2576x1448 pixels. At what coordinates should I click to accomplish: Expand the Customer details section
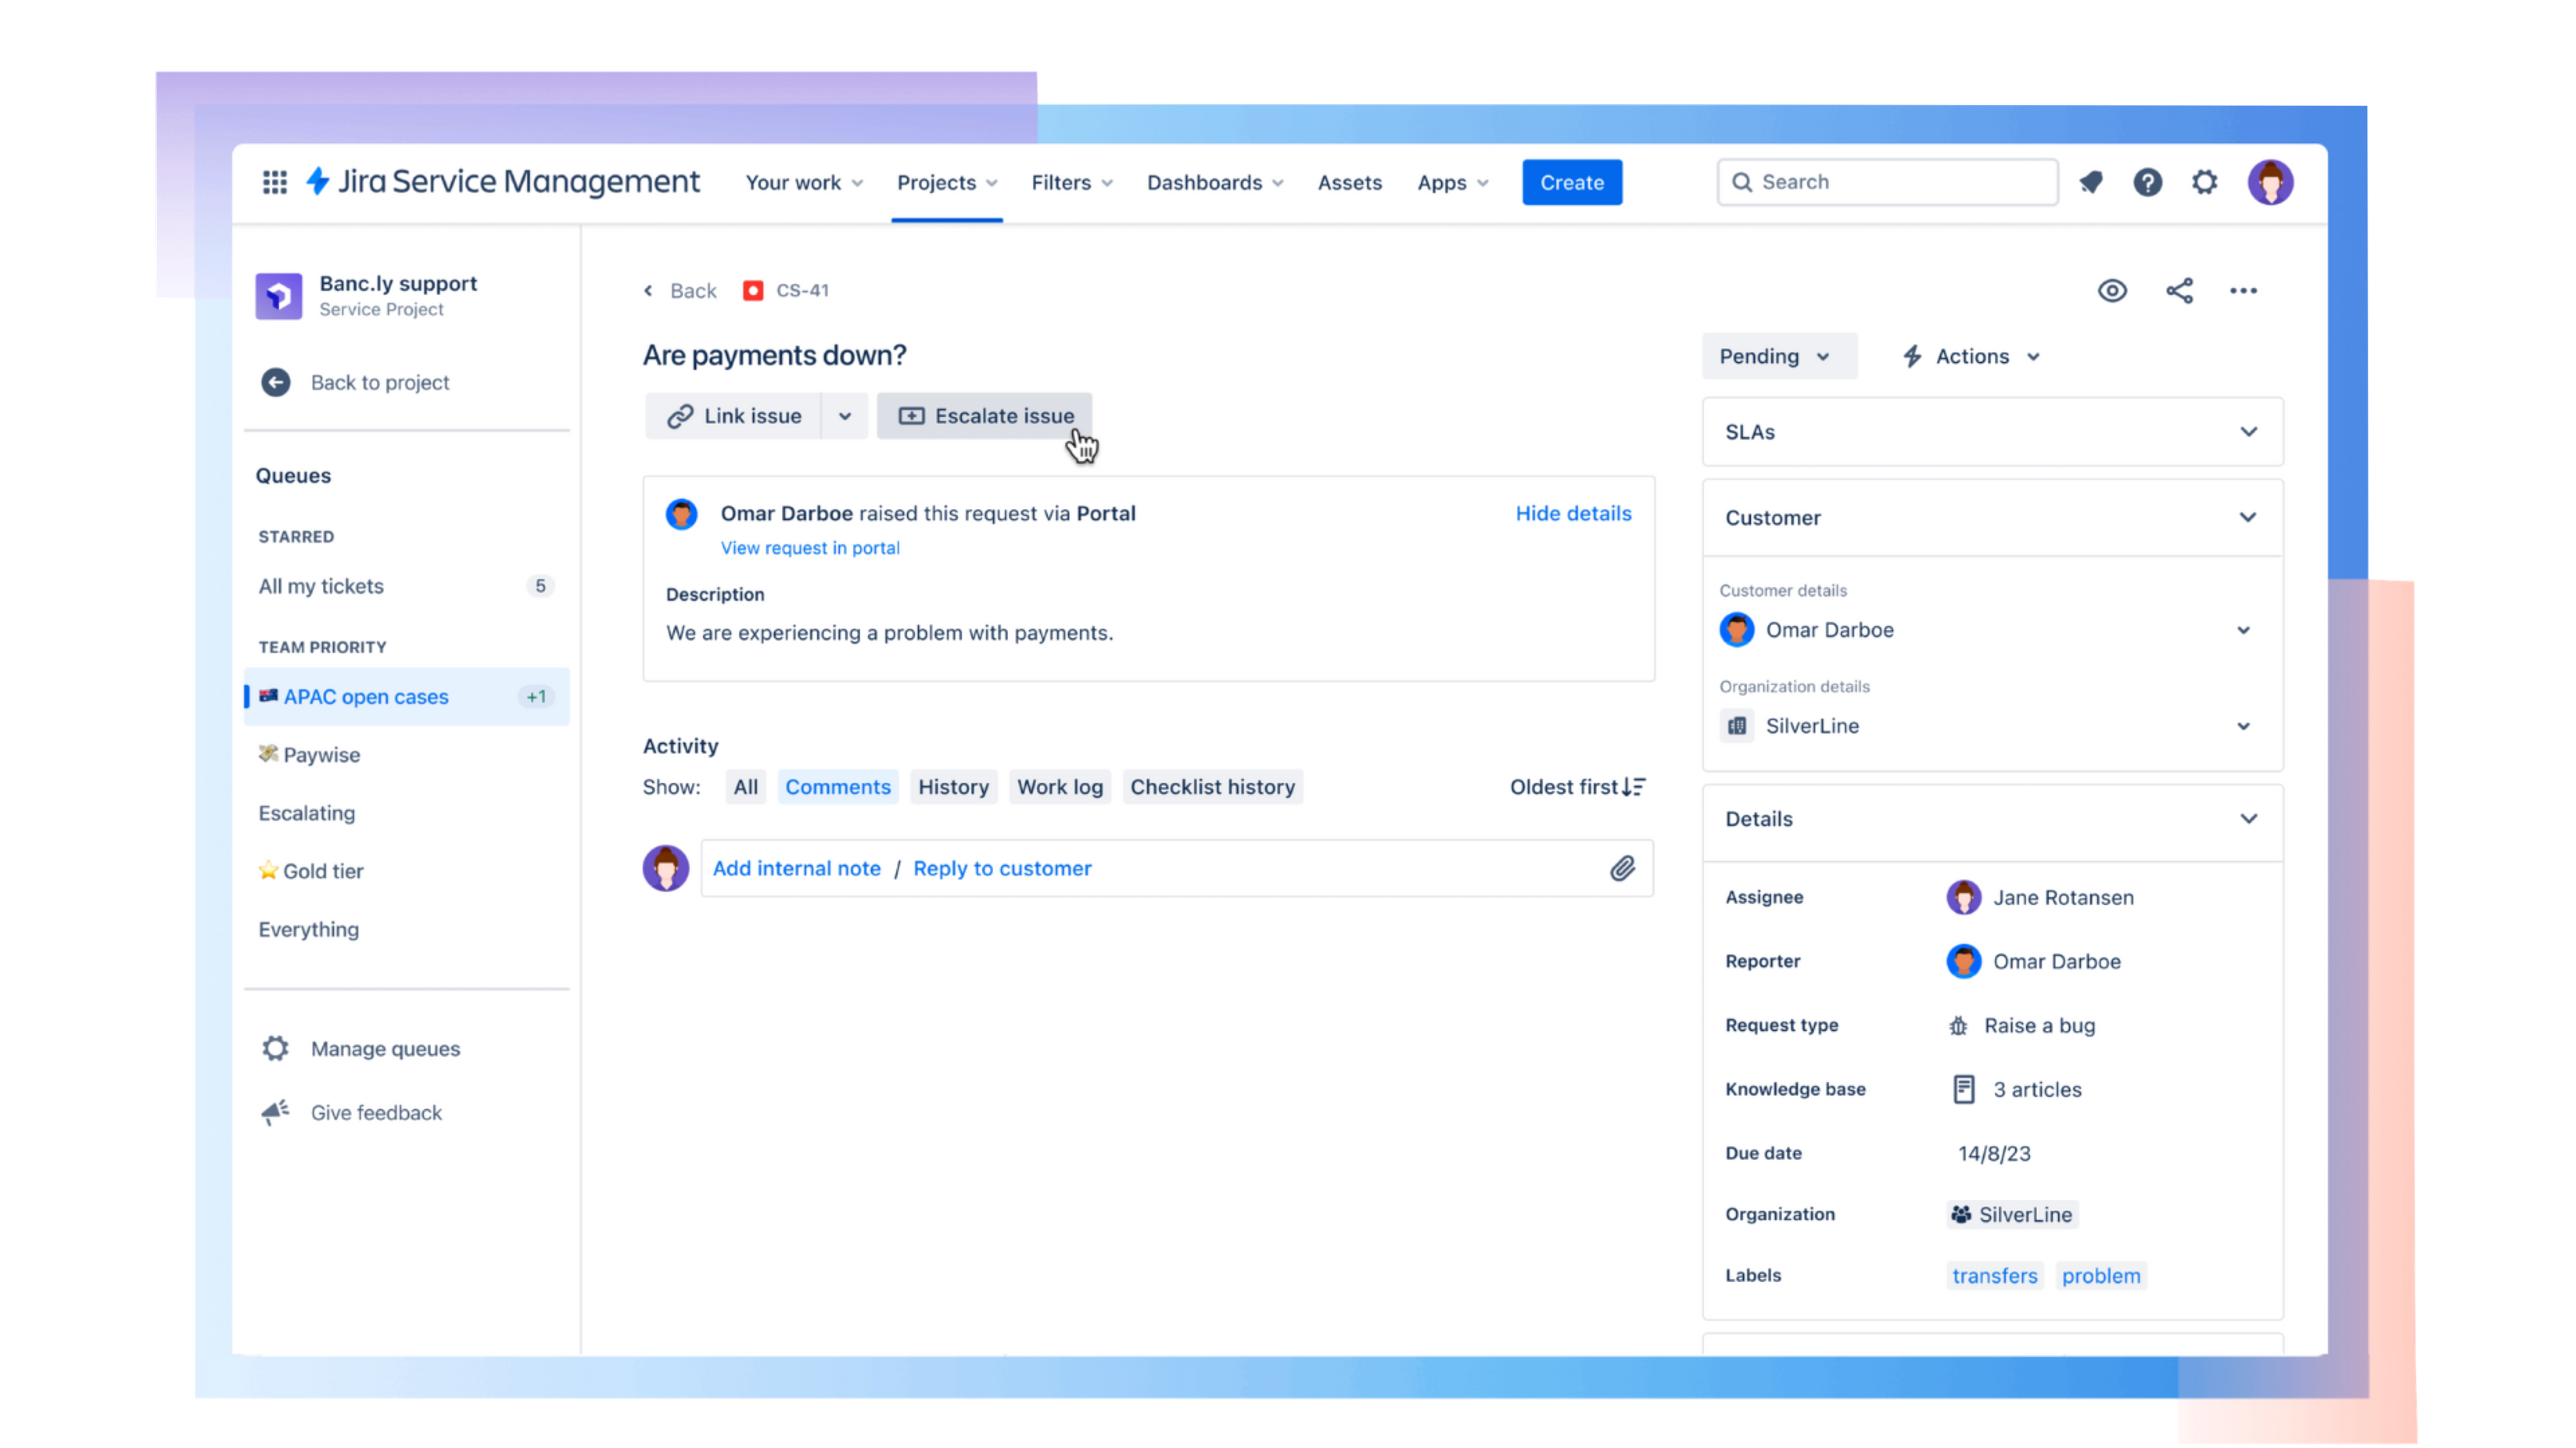[2245, 629]
